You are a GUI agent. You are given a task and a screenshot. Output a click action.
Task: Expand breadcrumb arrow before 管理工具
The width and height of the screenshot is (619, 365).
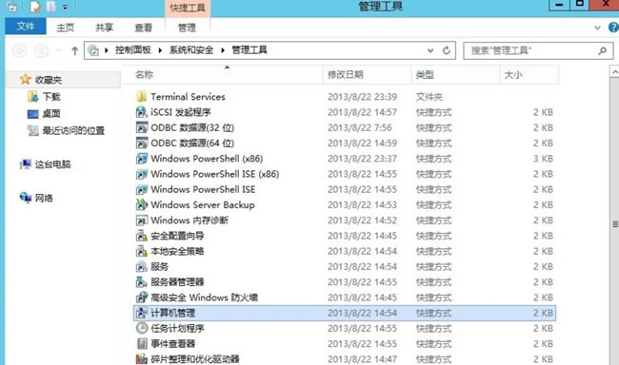coord(223,50)
